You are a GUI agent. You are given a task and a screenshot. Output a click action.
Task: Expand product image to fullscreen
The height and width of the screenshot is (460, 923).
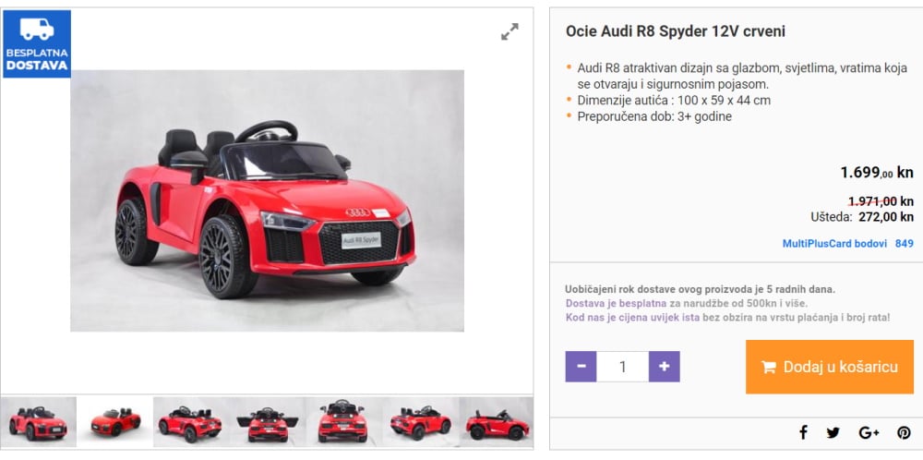[x=509, y=32]
